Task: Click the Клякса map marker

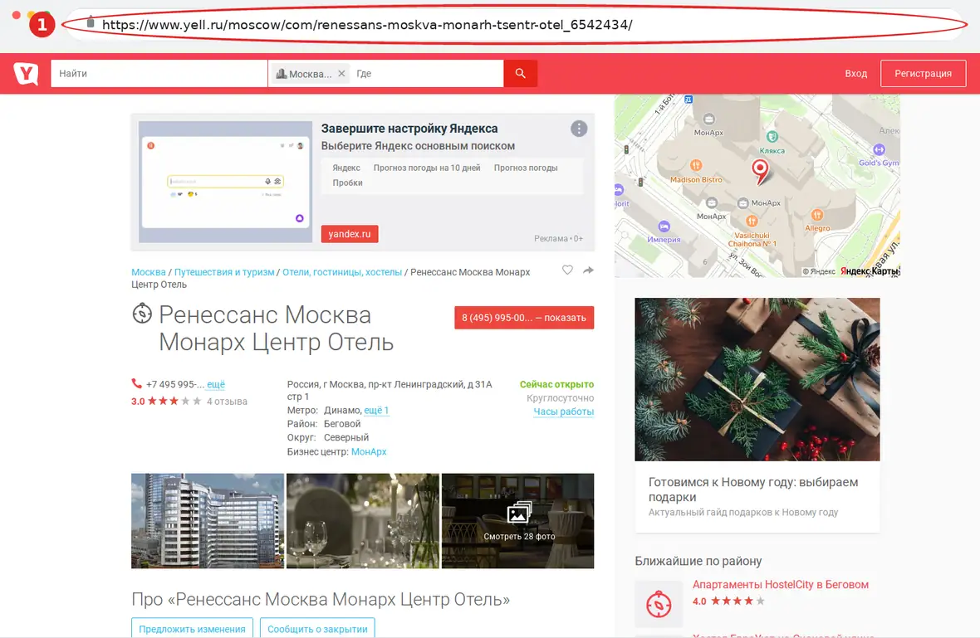Action: 772,138
